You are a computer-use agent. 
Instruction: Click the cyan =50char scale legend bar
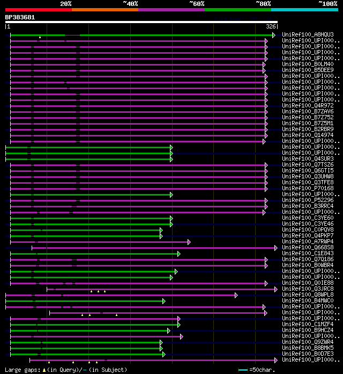pyautogui.click(x=243, y=370)
